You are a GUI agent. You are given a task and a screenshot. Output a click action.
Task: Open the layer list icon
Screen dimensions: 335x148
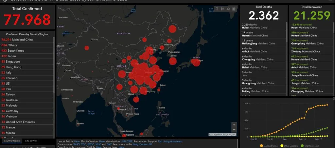(x=228, y=9)
